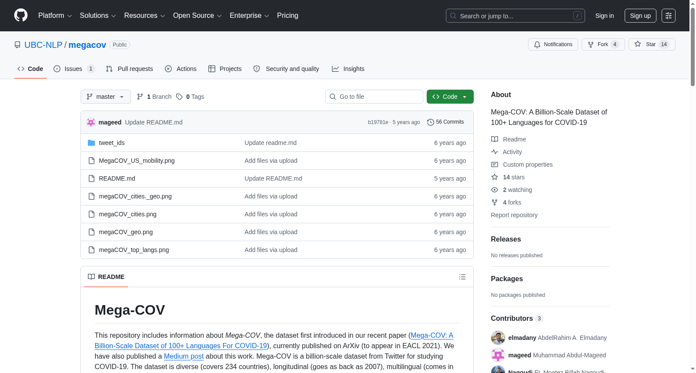The height and width of the screenshot is (373, 696).
Task: Click the star icon beside 14 stars
Action: coord(495,177)
